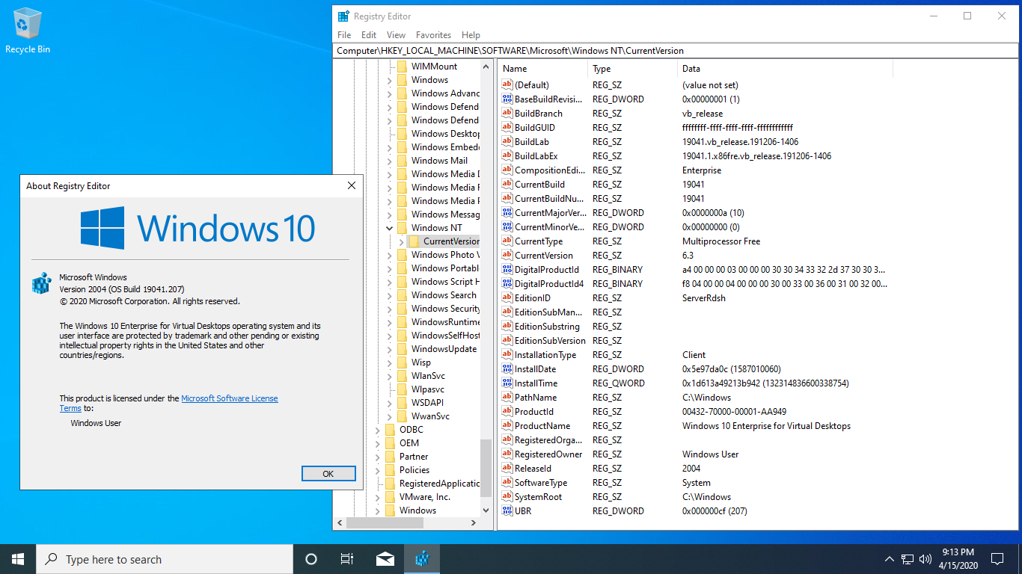Open the Action Center notifications icon

coord(997,559)
